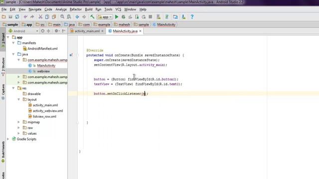Viewport: 319px width, 179px height.
Task: Collapse the app module tree node
Action: (x=8, y=37)
